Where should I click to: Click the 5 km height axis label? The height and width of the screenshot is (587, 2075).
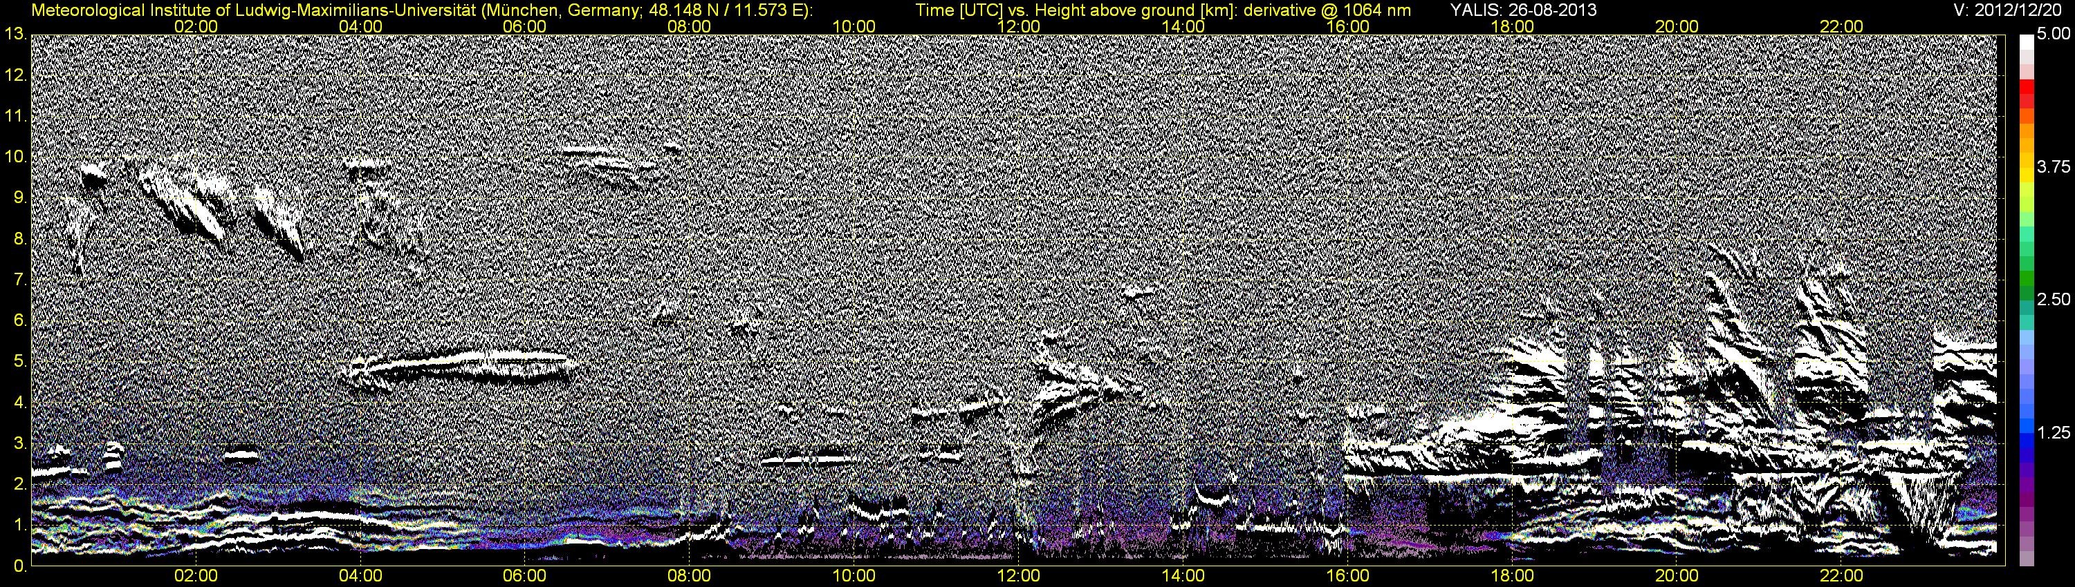point(20,362)
